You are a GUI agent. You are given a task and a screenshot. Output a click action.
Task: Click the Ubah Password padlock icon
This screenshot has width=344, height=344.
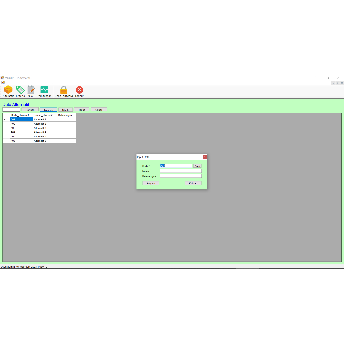63,91
